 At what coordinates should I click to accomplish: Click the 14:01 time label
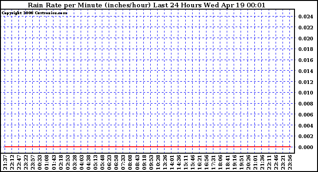(x=171, y=162)
